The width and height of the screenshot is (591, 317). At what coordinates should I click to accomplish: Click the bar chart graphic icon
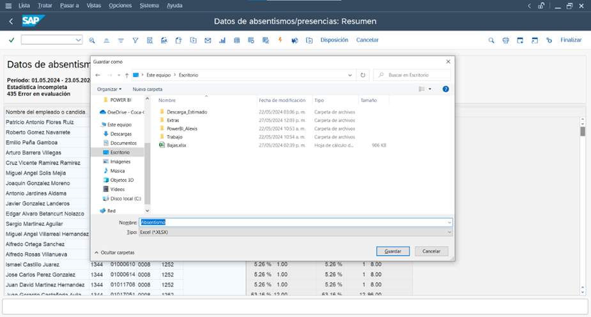click(x=222, y=40)
